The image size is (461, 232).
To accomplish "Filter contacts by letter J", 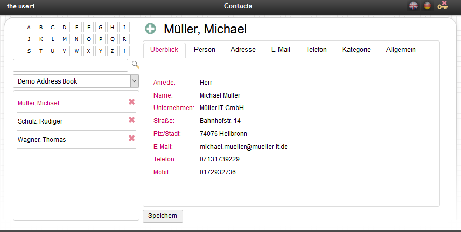I will tap(29, 39).
